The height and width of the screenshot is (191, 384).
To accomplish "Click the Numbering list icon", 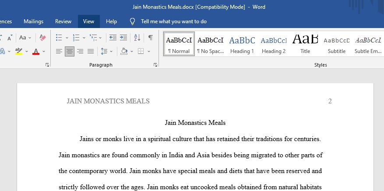I will coord(76,38).
